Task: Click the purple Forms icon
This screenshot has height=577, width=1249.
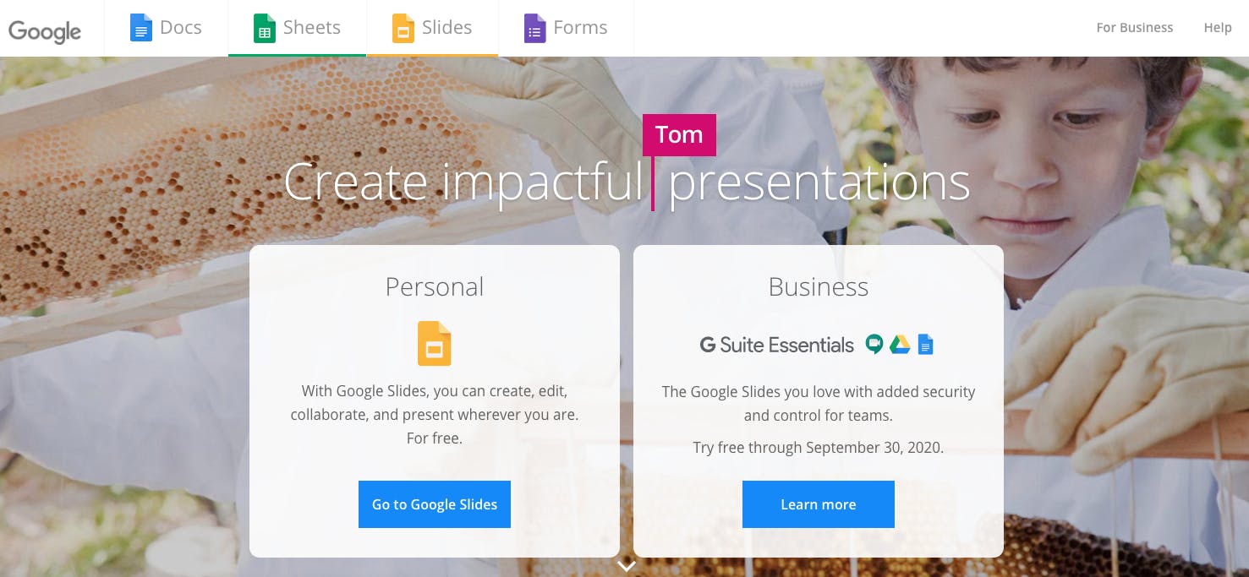Action: 534,28
